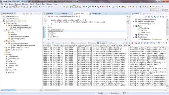The height and width of the screenshot is (95, 169).
Task: Open the Refactor menu
Action: [18, 4]
